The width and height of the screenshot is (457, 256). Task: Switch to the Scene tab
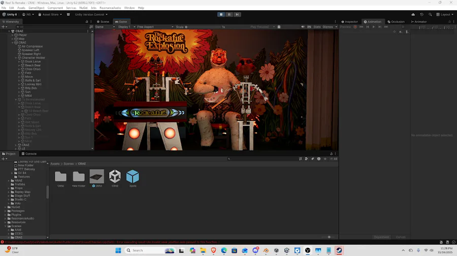click(x=103, y=22)
